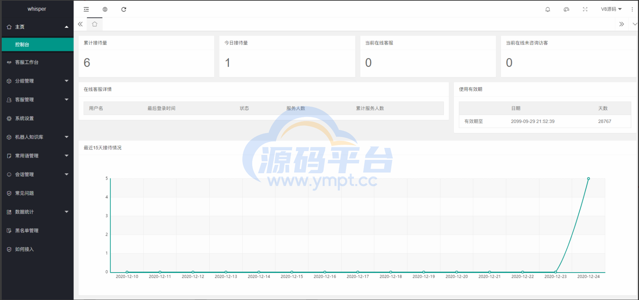Click the whisper logo title
639x300 pixels.
pyautogui.click(x=37, y=9)
